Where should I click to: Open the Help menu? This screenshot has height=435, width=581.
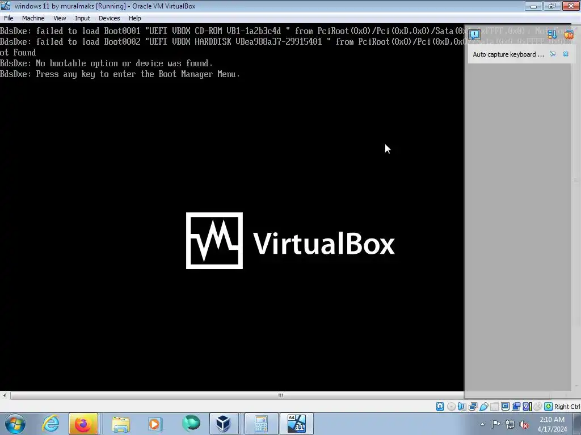pyautogui.click(x=134, y=18)
